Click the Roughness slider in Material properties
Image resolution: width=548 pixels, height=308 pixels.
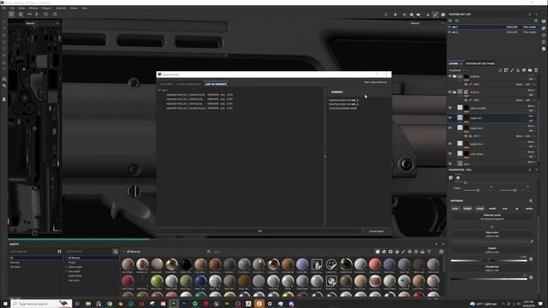(x=489, y=279)
